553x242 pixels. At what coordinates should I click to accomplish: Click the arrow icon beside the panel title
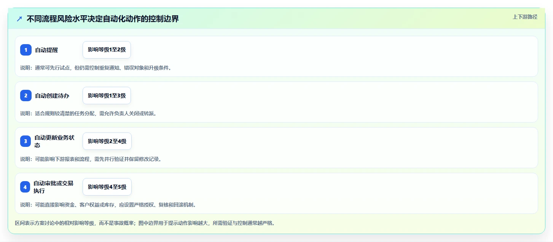coord(19,19)
